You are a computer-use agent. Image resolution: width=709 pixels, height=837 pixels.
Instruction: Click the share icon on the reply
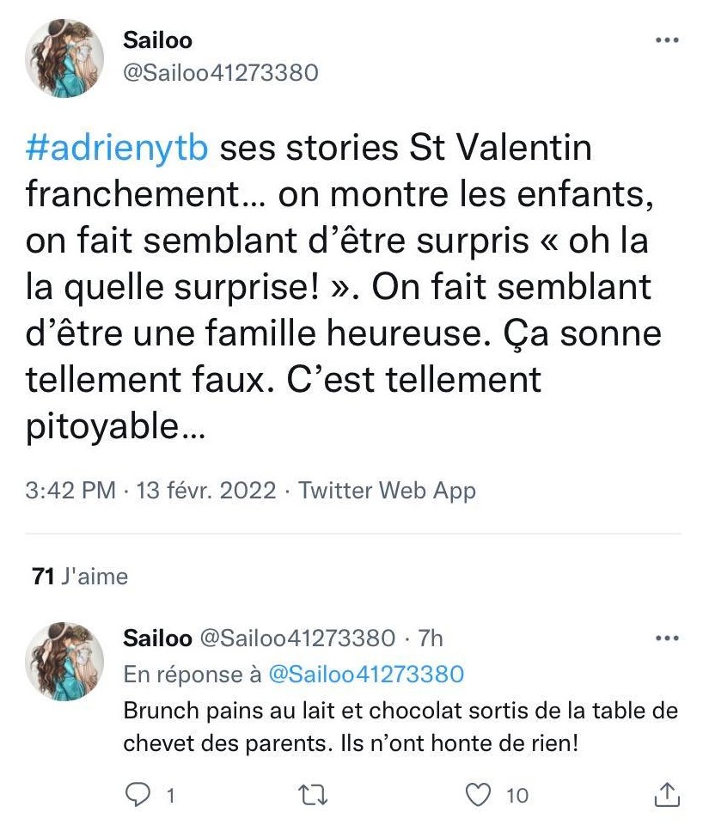[x=667, y=795]
